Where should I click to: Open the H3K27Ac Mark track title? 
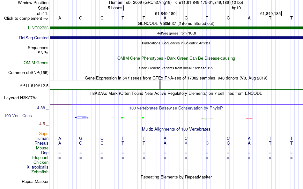pyautogui.click(x=176, y=94)
